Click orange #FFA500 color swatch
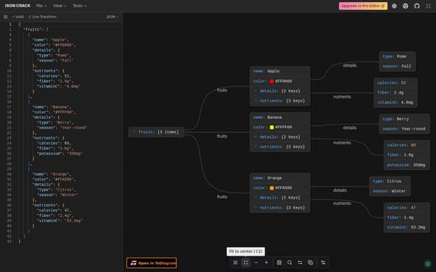This screenshot has height=272, width=436. 272,188
